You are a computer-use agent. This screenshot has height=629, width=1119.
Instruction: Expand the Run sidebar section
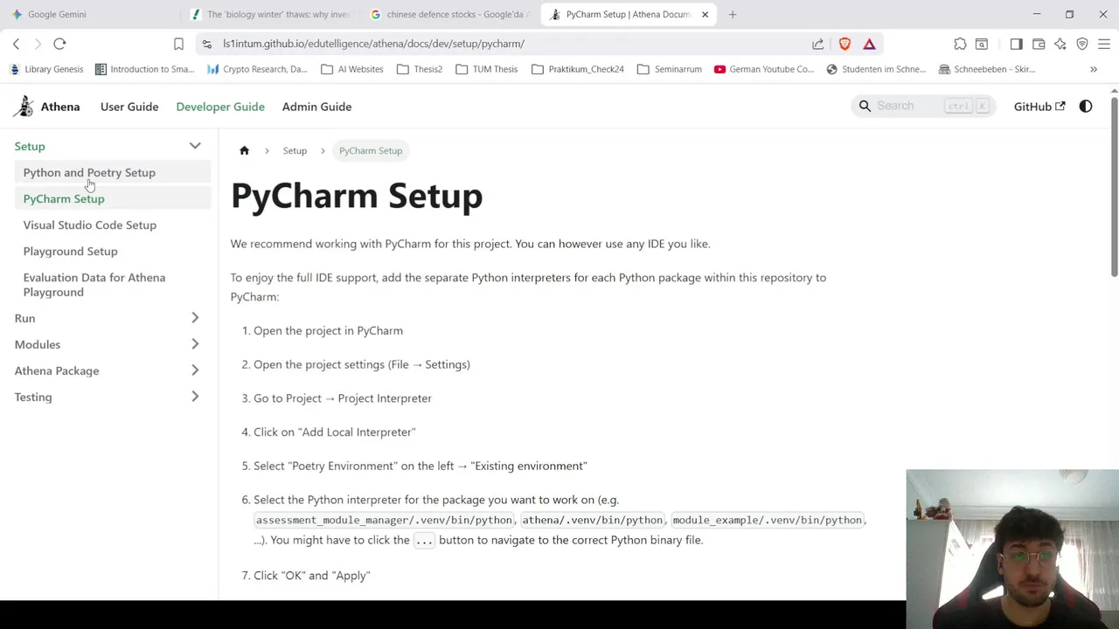click(x=195, y=318)
